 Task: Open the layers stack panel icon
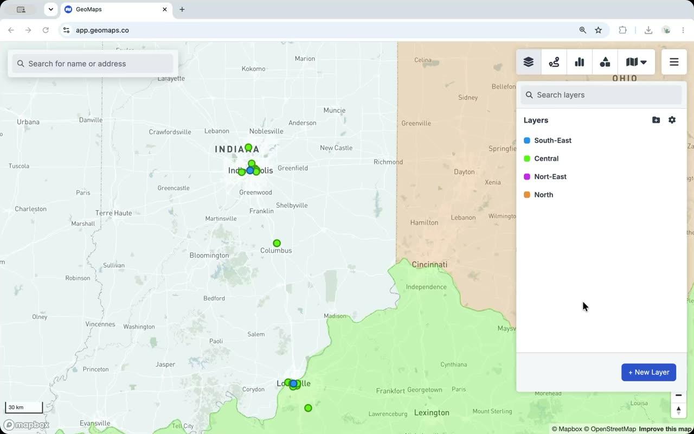(x=529, y=62)
